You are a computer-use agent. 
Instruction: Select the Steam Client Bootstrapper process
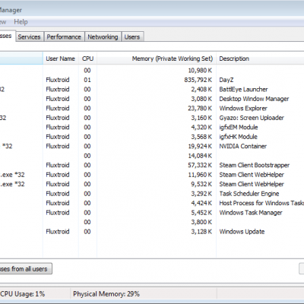pyautogui.click(x=152, y=165)
